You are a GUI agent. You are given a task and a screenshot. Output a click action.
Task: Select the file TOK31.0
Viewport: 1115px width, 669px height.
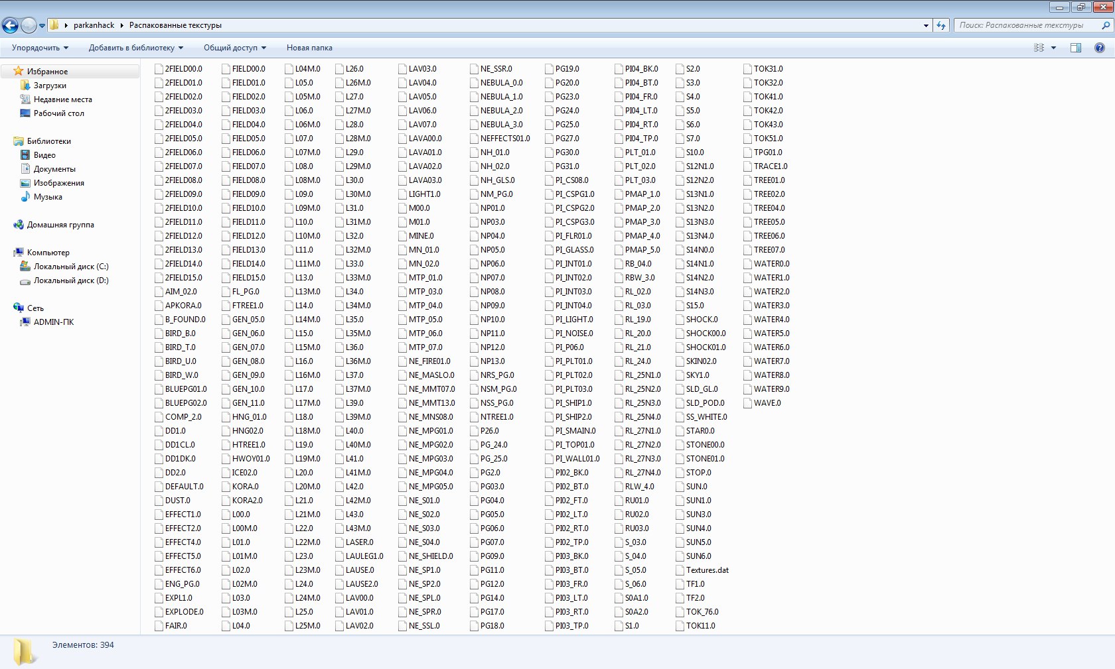pos(763,69)
